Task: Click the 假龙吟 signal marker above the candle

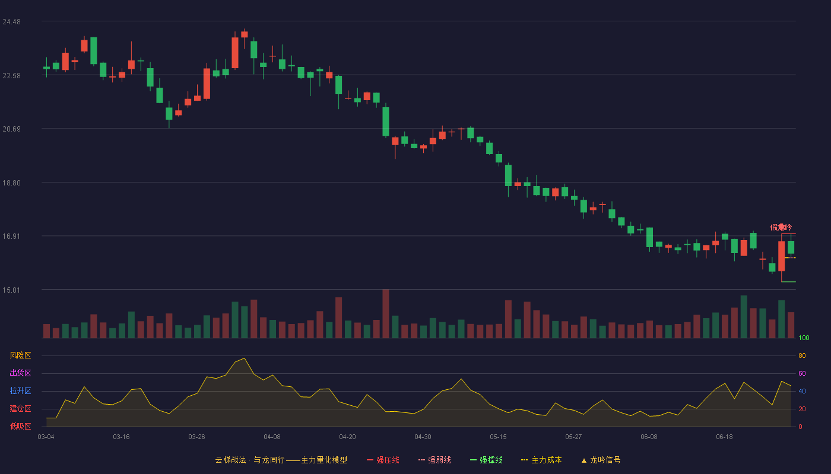Action: pos(781,227)
